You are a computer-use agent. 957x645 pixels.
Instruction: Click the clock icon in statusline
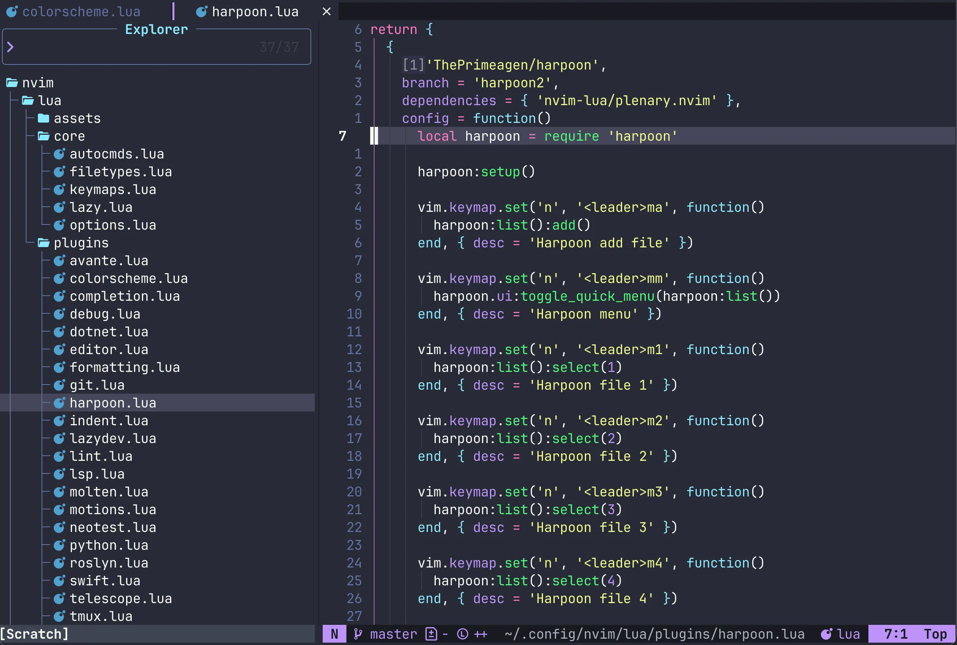coord(463,634)
